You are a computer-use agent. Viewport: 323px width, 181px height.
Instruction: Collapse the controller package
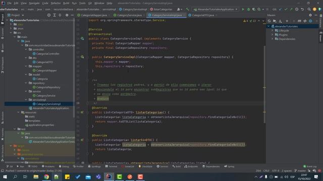[26, 49]
